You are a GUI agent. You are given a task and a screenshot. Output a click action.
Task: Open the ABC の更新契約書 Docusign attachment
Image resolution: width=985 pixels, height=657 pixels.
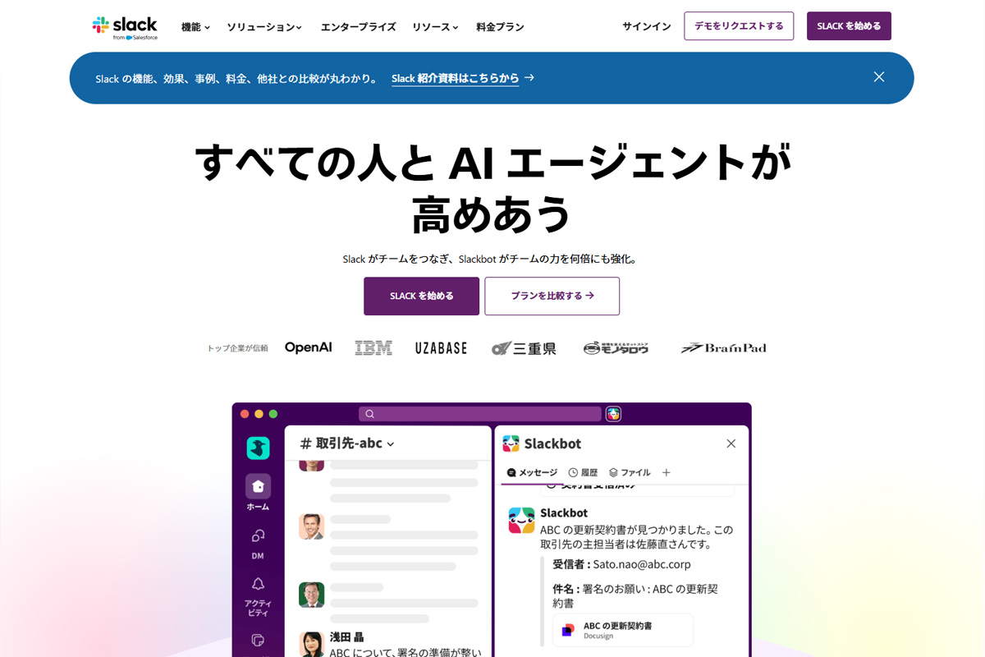[623, 630]
